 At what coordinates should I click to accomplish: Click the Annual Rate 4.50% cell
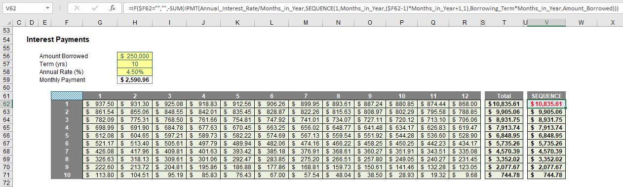click(x=135, y=72)
